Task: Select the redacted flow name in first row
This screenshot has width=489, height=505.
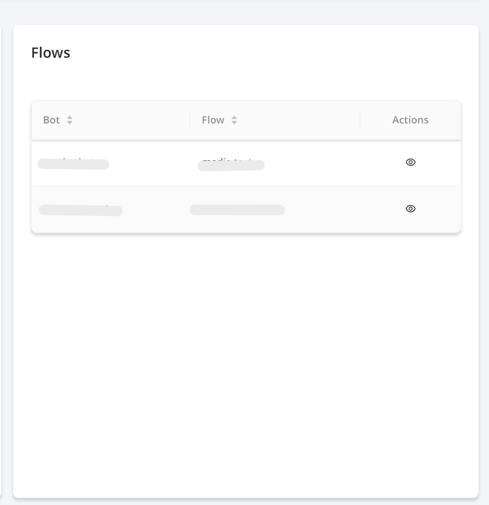Action: click(231, 165)
